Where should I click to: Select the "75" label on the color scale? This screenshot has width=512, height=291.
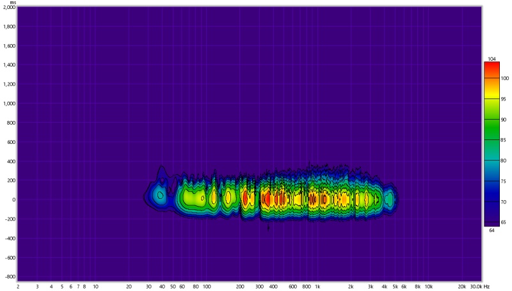pyautogui.click(x=504, y=182)
